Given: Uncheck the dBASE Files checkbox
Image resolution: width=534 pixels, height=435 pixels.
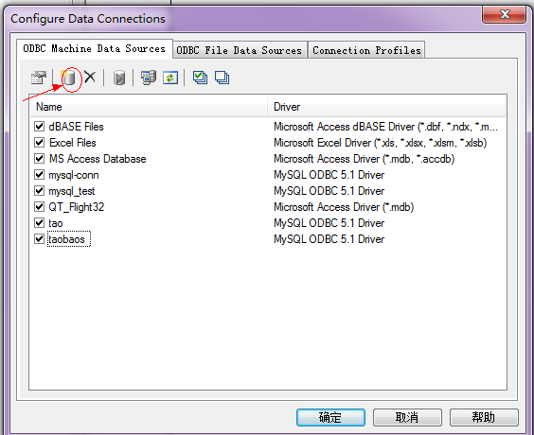Looking at the screenshot, I should tap(39, 126).
